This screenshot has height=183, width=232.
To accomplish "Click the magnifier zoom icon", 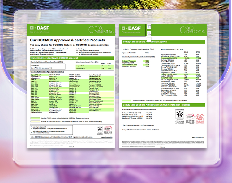I will (x=149, y=33).
